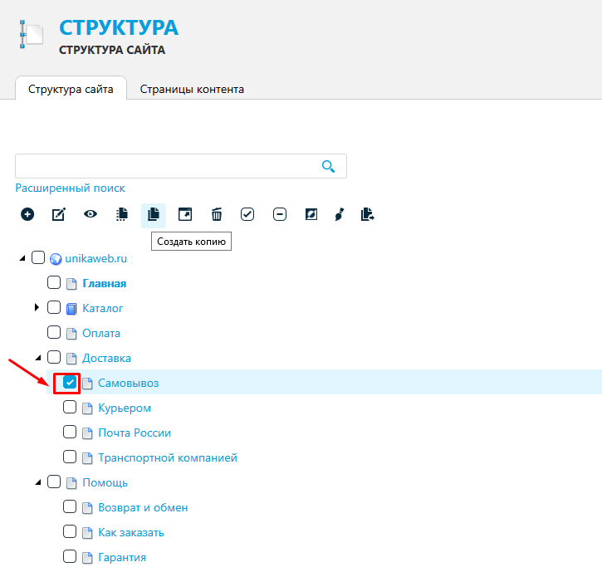Image resolution: width=602 pixels, height=572 pixels.
Task: Click the add page plus icon
Action: [x=27, y=214]
